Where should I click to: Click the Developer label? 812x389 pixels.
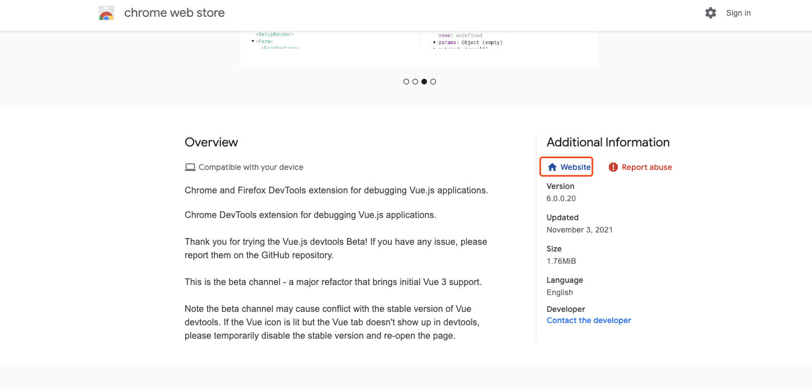(x=566, y=309)
